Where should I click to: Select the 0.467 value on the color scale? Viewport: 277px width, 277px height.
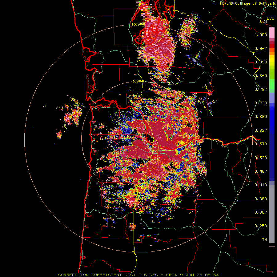tap(261, 171)
